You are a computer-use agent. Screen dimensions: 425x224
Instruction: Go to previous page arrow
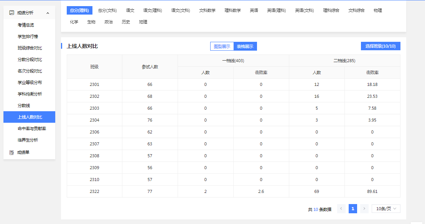(341, 209)
